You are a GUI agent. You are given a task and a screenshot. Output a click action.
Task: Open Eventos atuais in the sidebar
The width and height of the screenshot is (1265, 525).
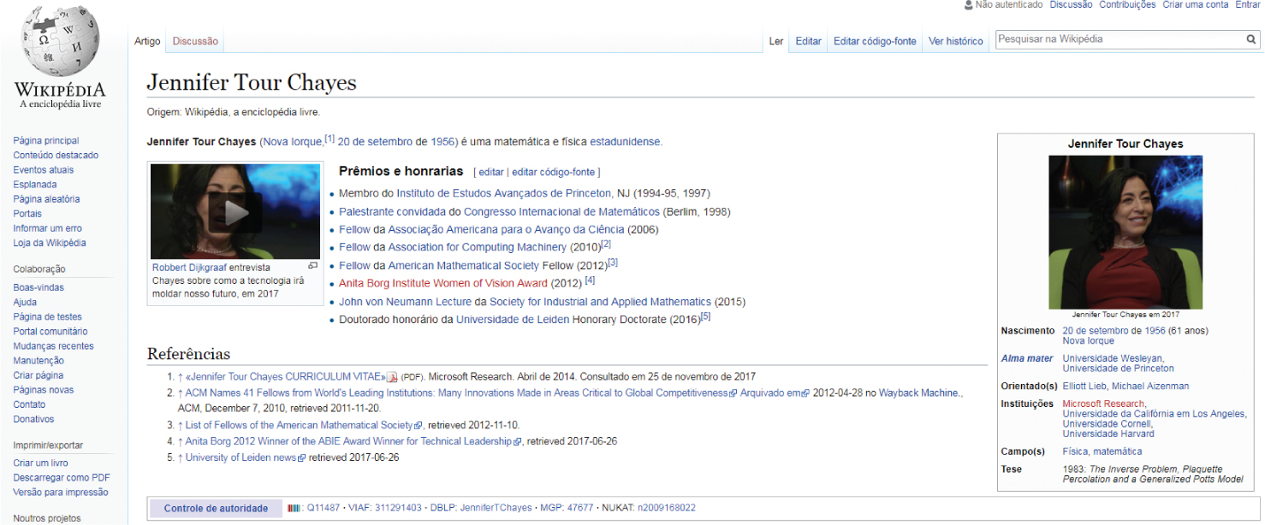click(44, 169)
